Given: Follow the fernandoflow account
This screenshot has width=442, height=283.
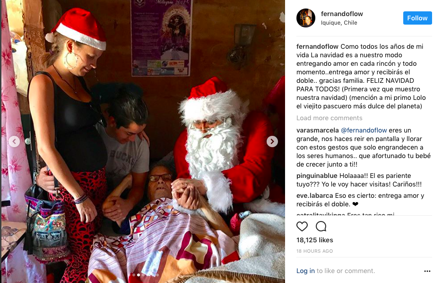Looking at the screenshot, I should click(x=417, y=18).
